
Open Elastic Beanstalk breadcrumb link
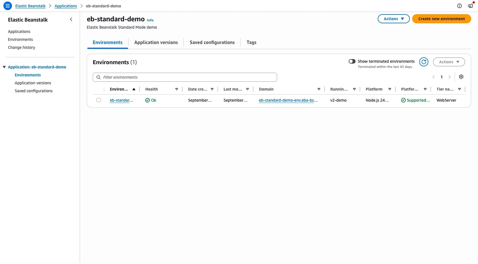coord(30,6)
